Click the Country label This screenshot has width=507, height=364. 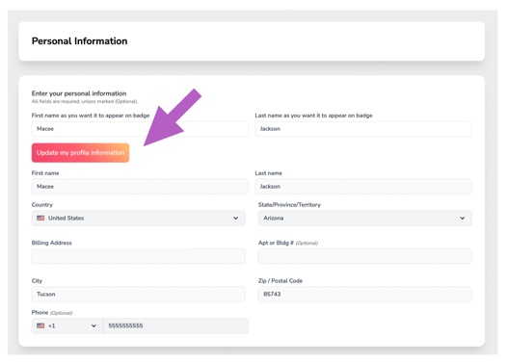click(42, 205)
